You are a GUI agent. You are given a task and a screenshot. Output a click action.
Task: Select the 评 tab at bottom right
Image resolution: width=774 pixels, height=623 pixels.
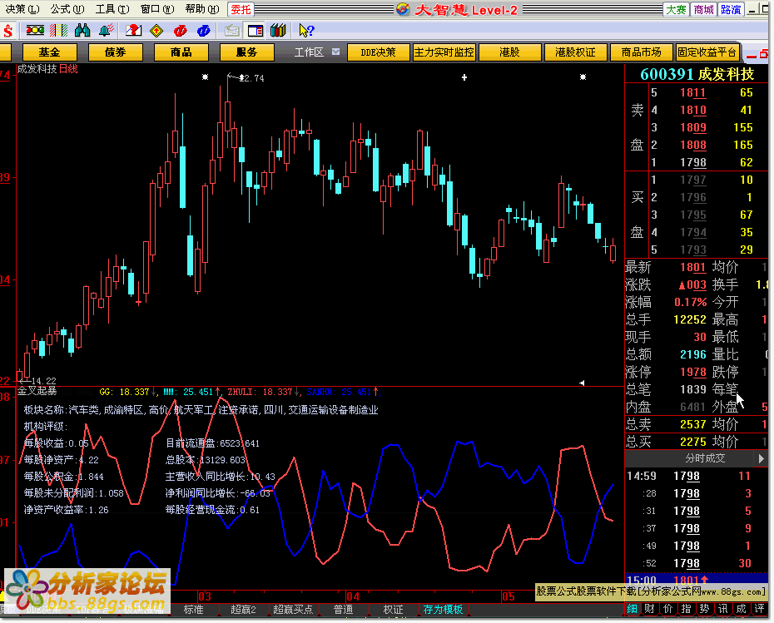(x=759, y=609)
